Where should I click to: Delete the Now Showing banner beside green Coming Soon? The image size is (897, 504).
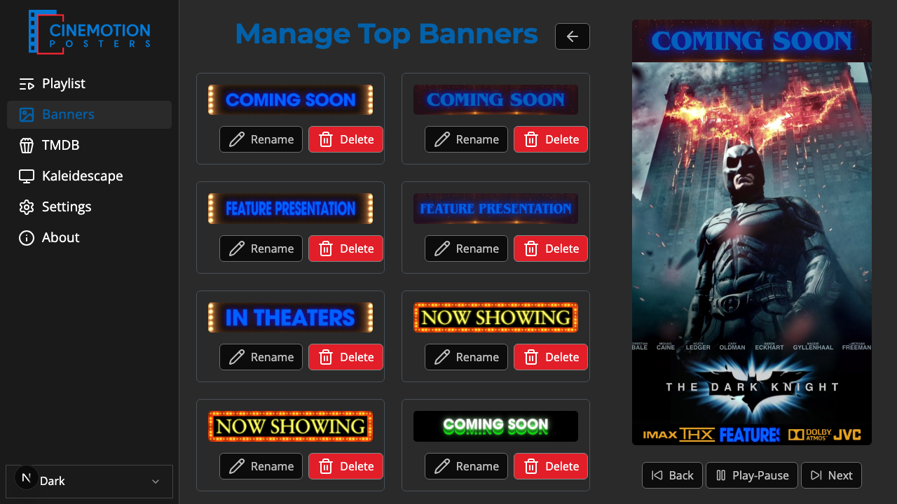click(x=346, y=466)
